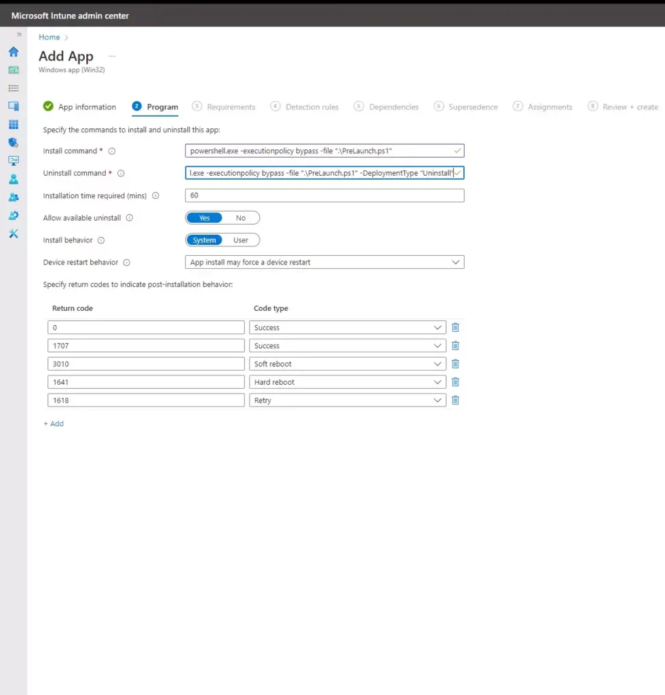Show info for Installation time required

[155, 195]
